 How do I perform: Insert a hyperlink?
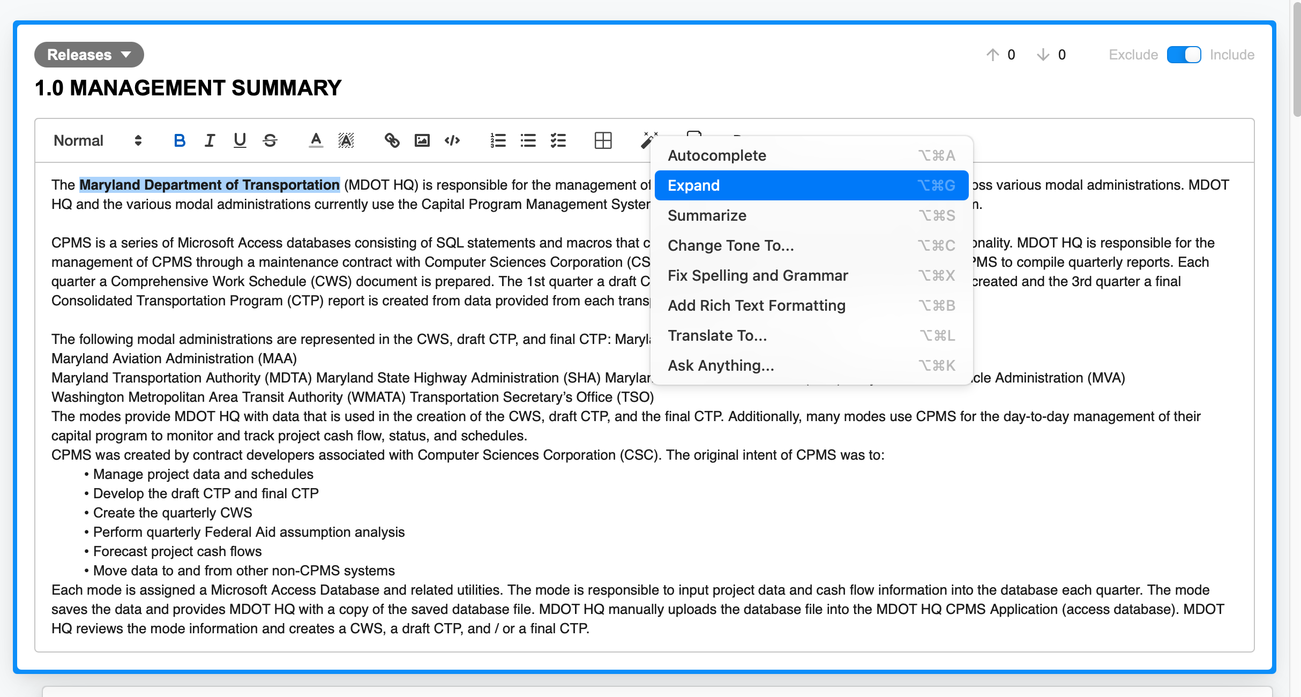point(392,140)
